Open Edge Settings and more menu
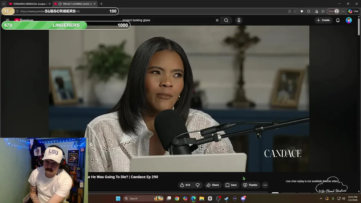The width and height of the screenshot is (361, 203). [343, 11]
